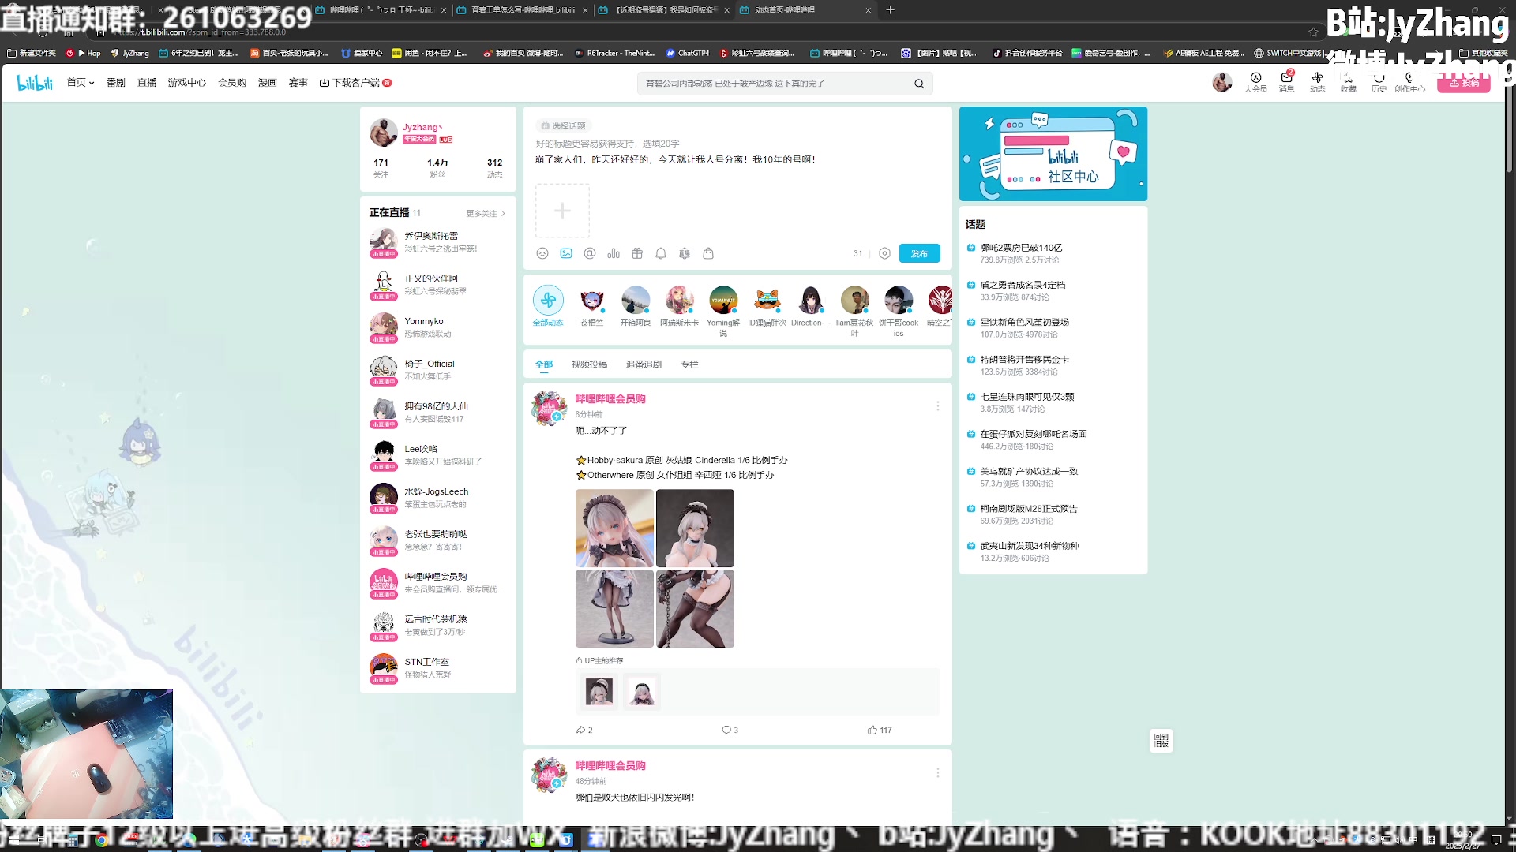
Task: Expand 更多关注 in live streaming panel
Action: pos(485,213)
